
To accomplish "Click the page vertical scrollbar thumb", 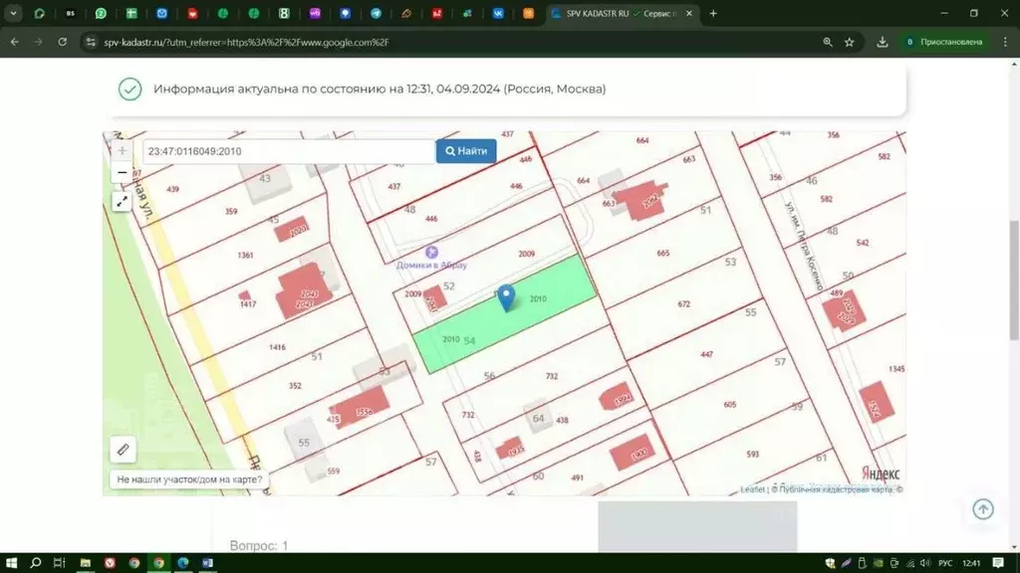I will click(1013, 280).
